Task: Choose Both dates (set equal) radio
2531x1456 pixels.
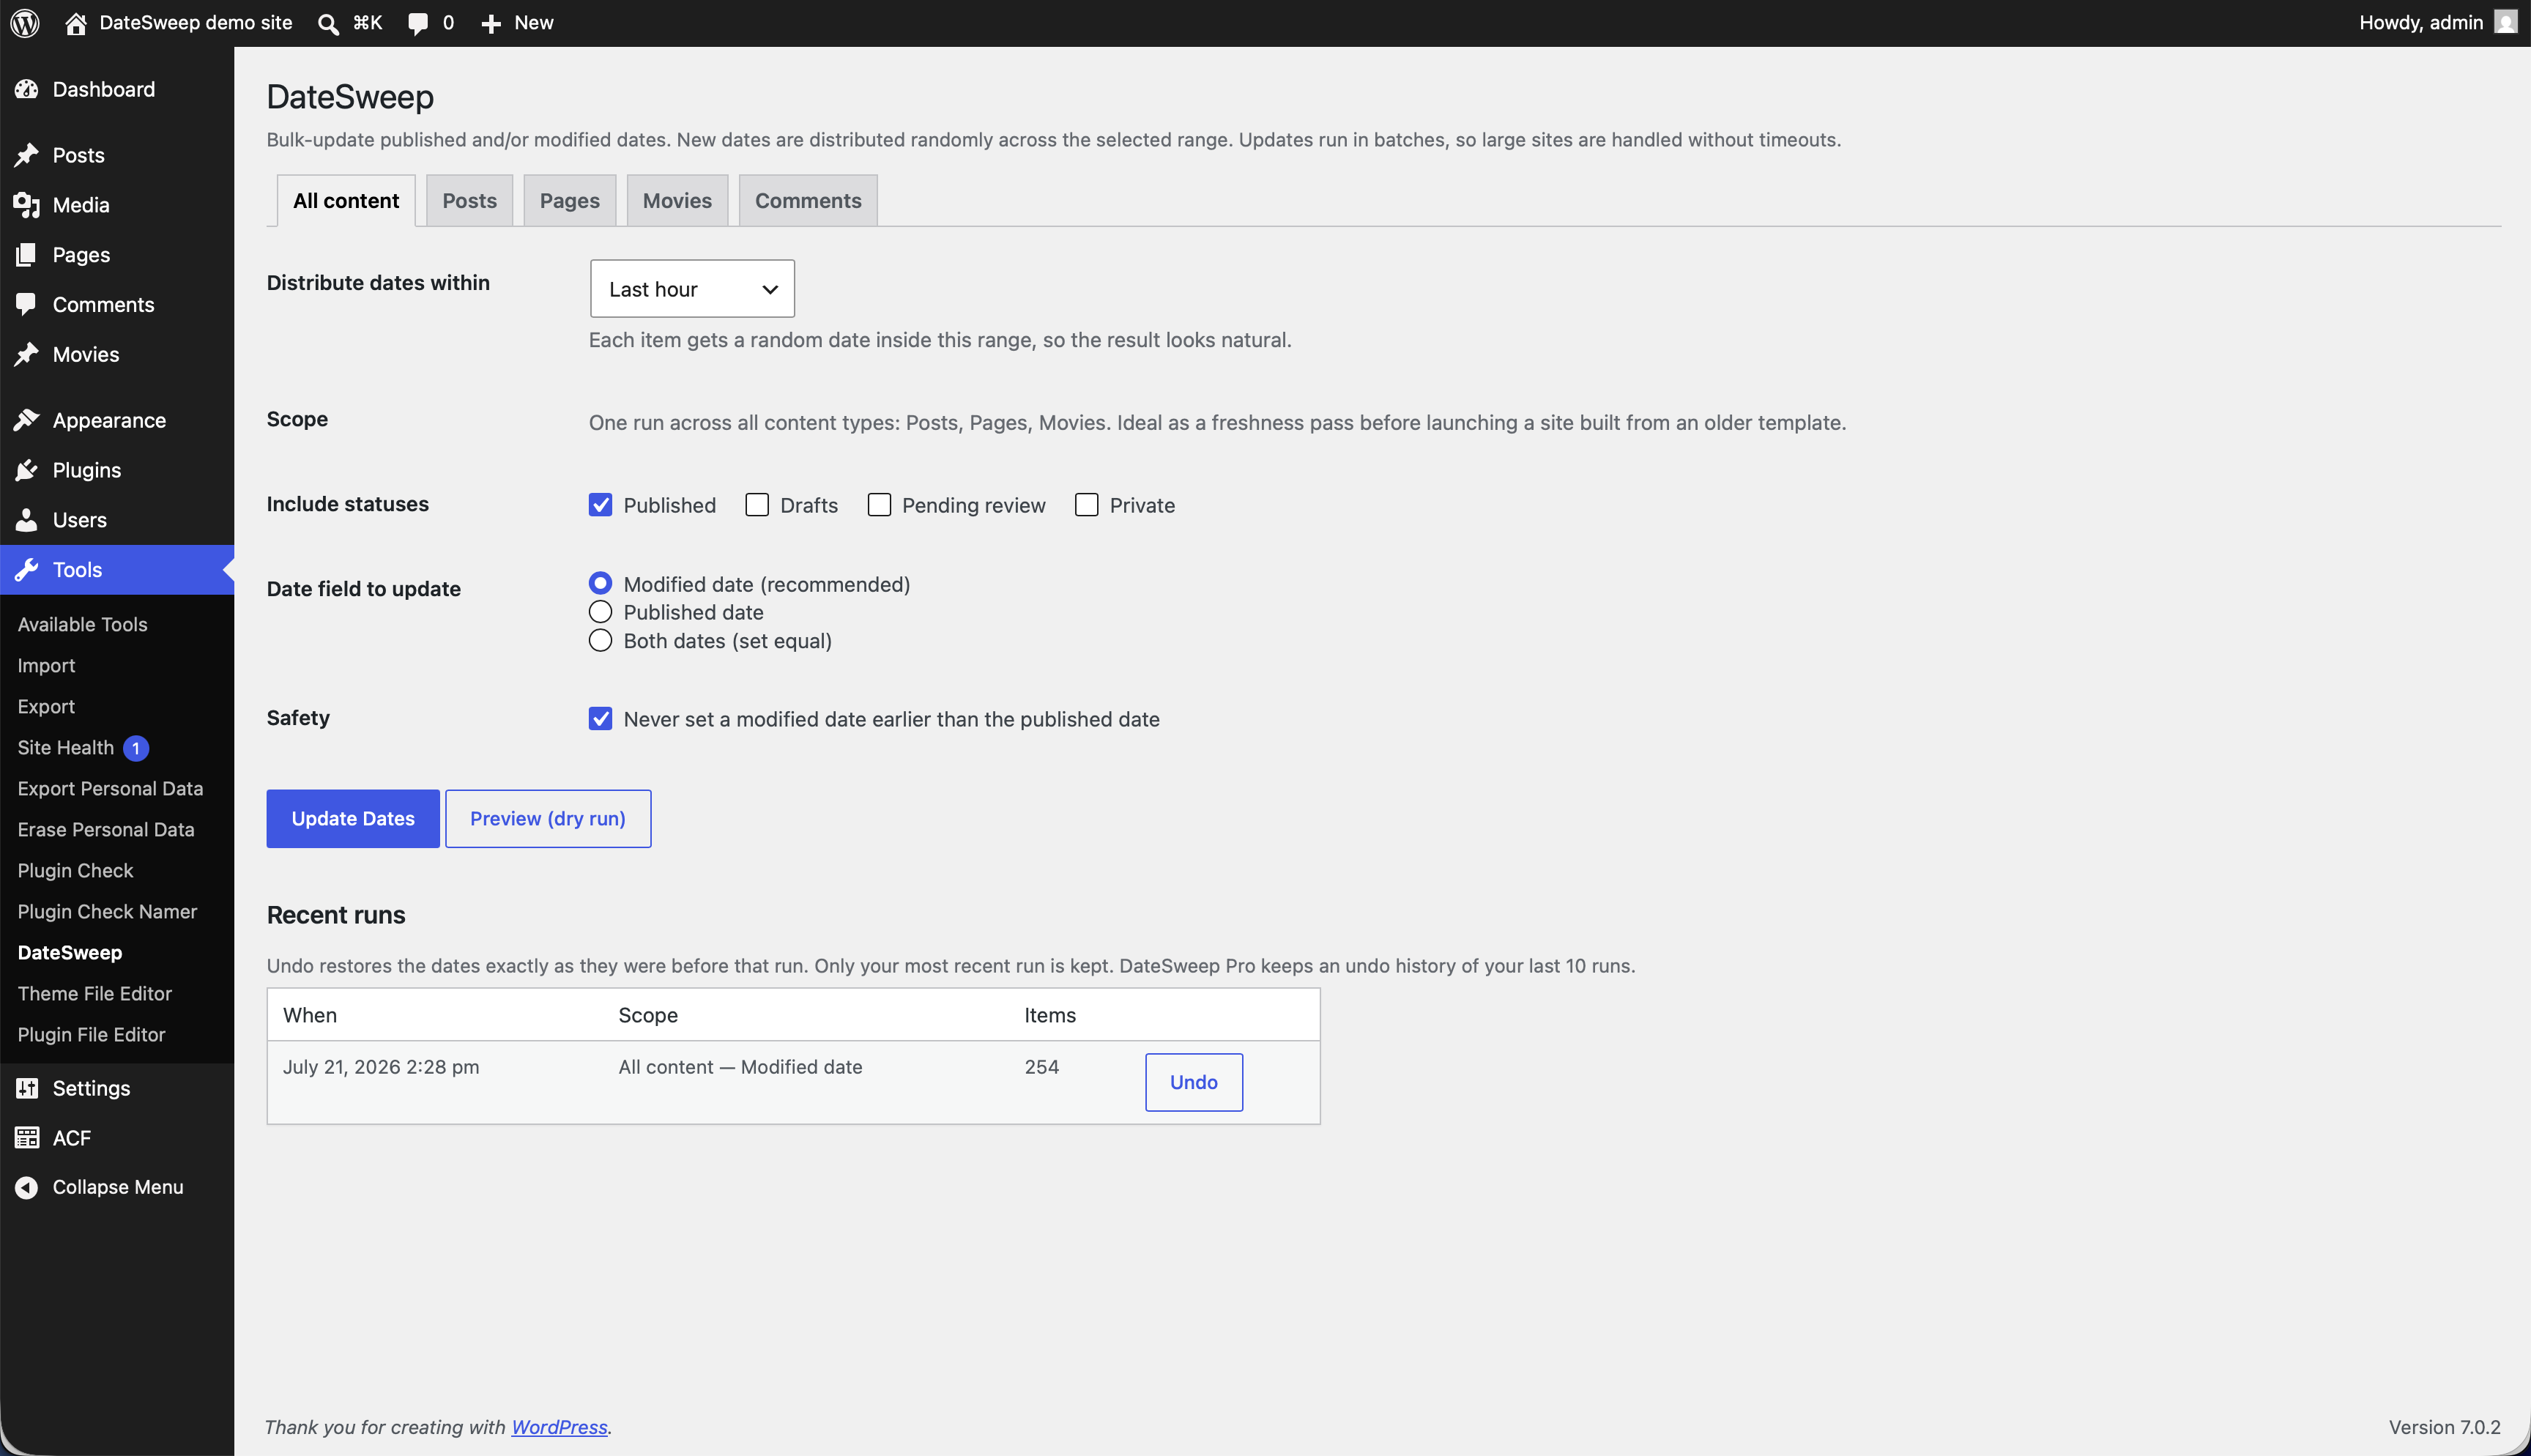Action: (x=600, y=641)
